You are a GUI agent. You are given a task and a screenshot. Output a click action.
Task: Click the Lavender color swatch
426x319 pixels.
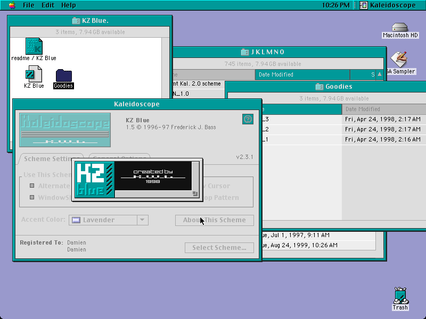[x=76, y=220]
